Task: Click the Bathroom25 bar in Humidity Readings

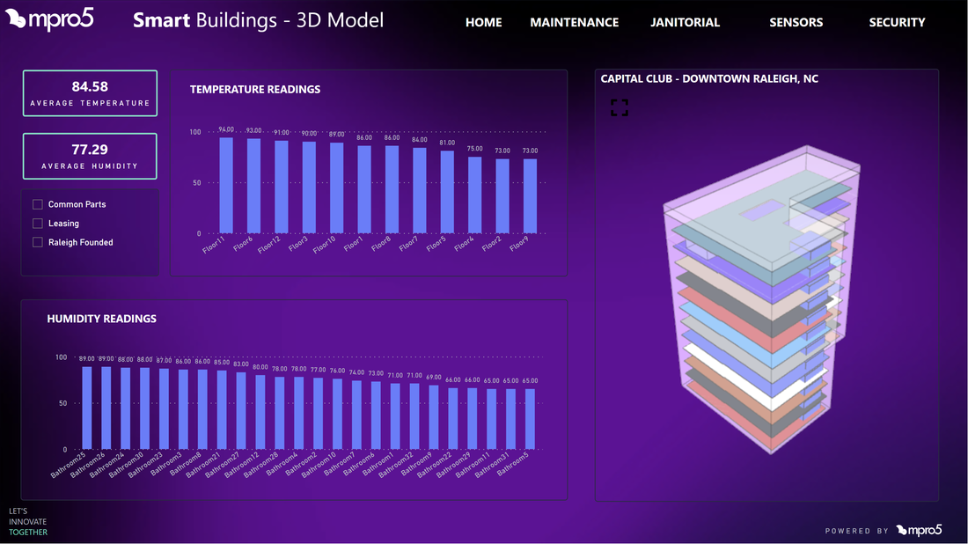Action: click(87, 405)
